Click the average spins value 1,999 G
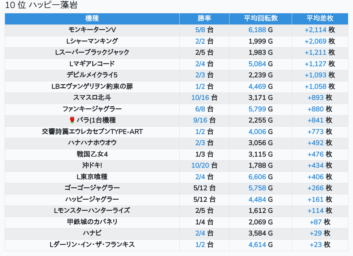 coord(261,41)
